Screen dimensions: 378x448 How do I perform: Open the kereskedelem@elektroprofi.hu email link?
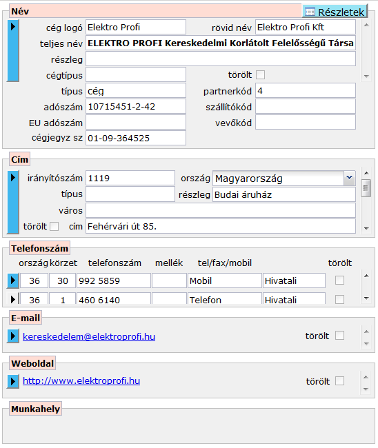tap(89, 336)
